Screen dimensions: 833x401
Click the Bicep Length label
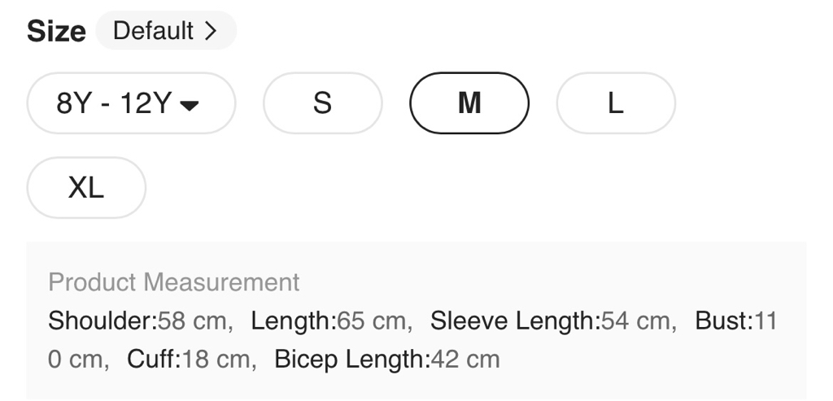click(351, 359)
